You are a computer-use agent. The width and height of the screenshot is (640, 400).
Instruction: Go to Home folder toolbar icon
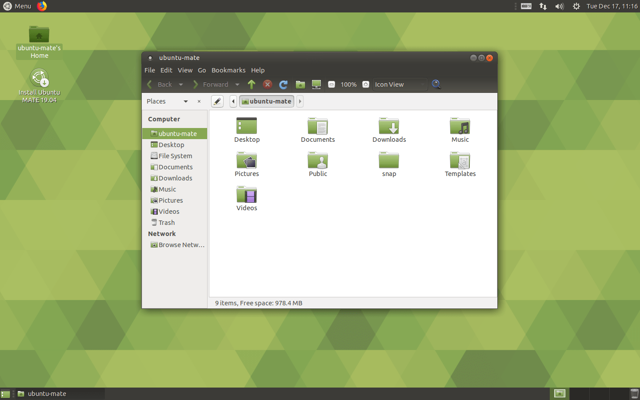point(300,84)
